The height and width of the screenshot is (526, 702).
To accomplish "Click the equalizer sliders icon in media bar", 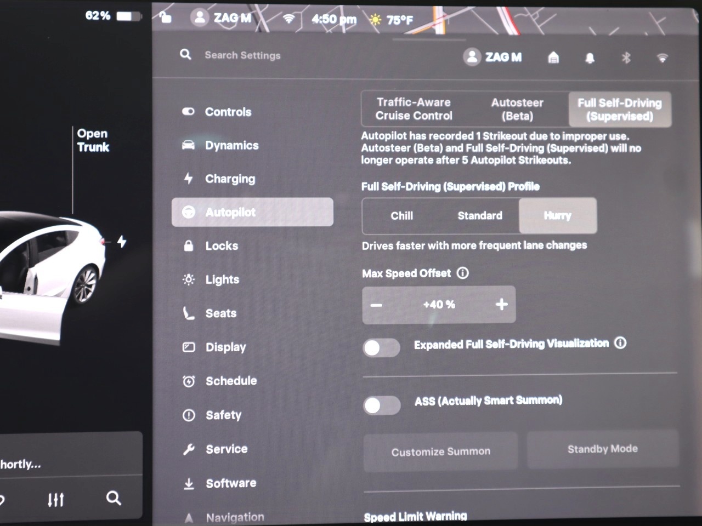I will coord(56,499).
